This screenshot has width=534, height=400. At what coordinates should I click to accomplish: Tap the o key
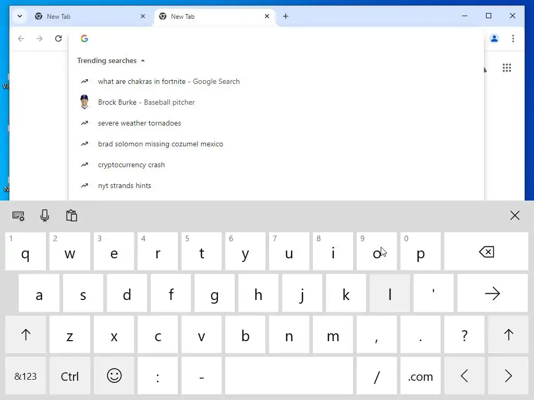click(x=377, y=252)
